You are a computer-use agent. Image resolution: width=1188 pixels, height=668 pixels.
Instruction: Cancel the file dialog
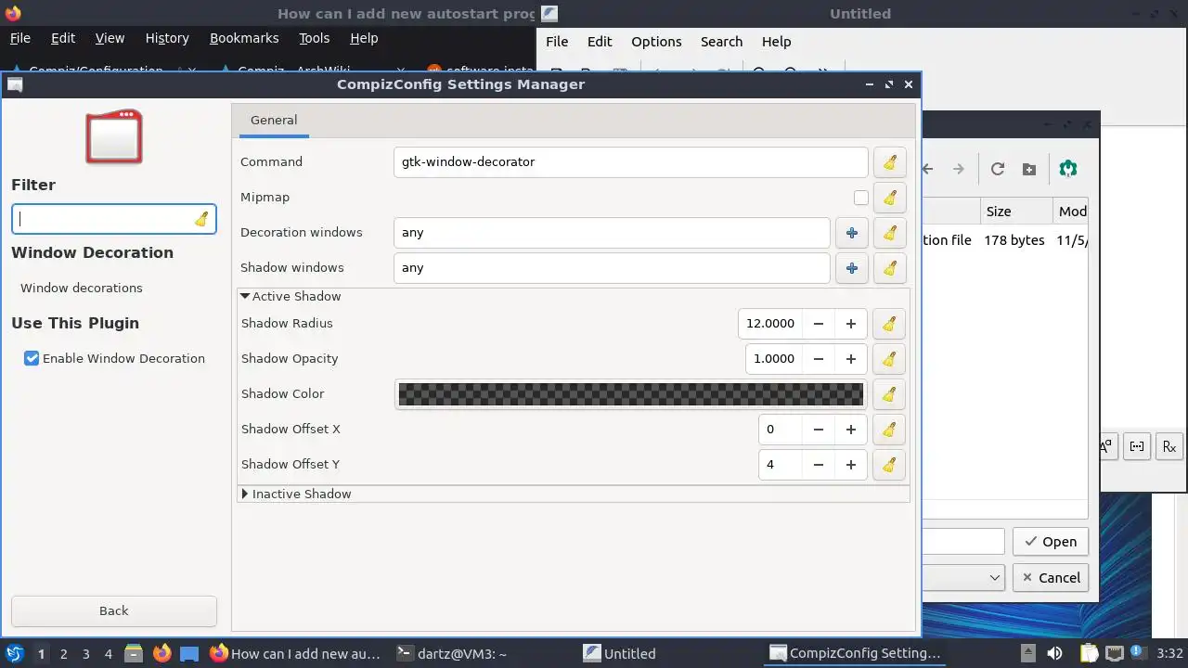coord(1051,577)
